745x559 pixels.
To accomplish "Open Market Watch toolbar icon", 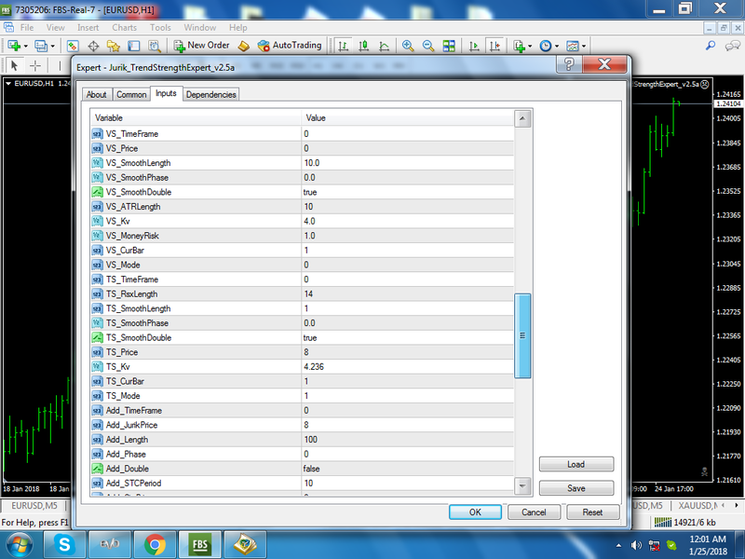I will click(73, 46).
